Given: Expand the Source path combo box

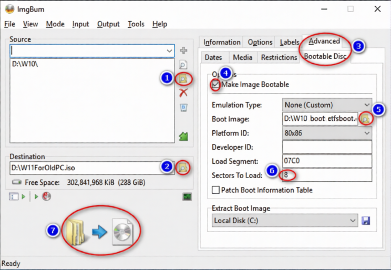Looking at the screenshot, I should pyautogui.click(x=169, y=51).
